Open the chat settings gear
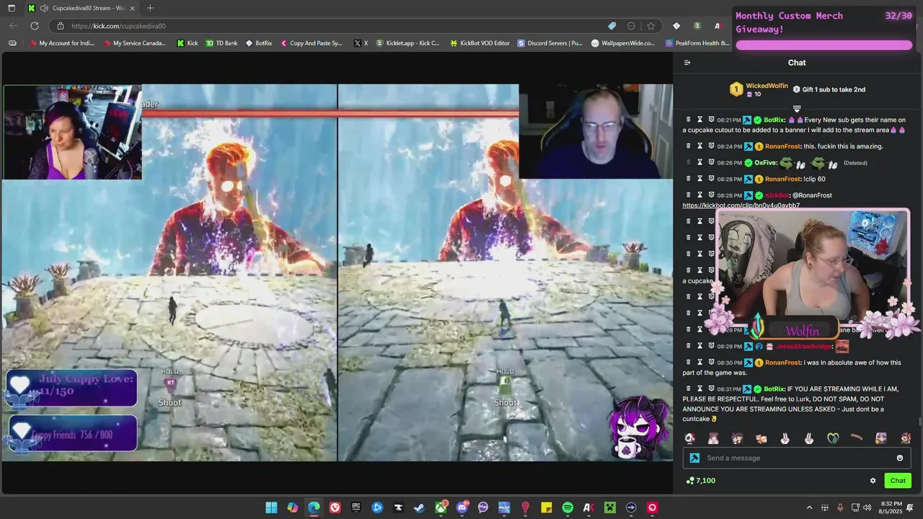Image resolution: width=923 pixels, height=519 pixels. click(x=873, y=481)
